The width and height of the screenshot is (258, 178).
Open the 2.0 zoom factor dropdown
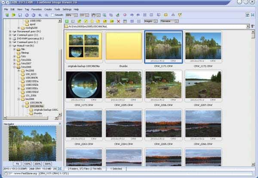(87, 15)
